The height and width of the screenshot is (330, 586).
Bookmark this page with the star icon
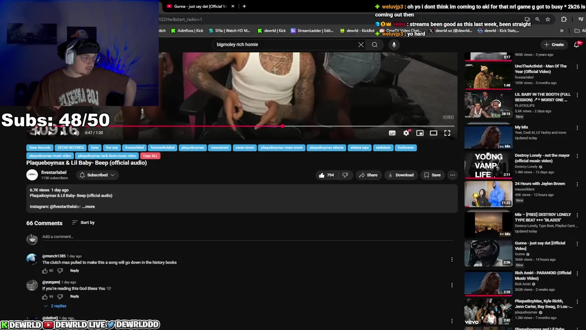point(548,19)
